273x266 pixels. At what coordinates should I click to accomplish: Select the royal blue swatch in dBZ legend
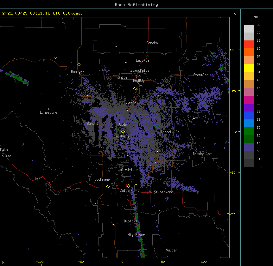(x=249, y=115)
